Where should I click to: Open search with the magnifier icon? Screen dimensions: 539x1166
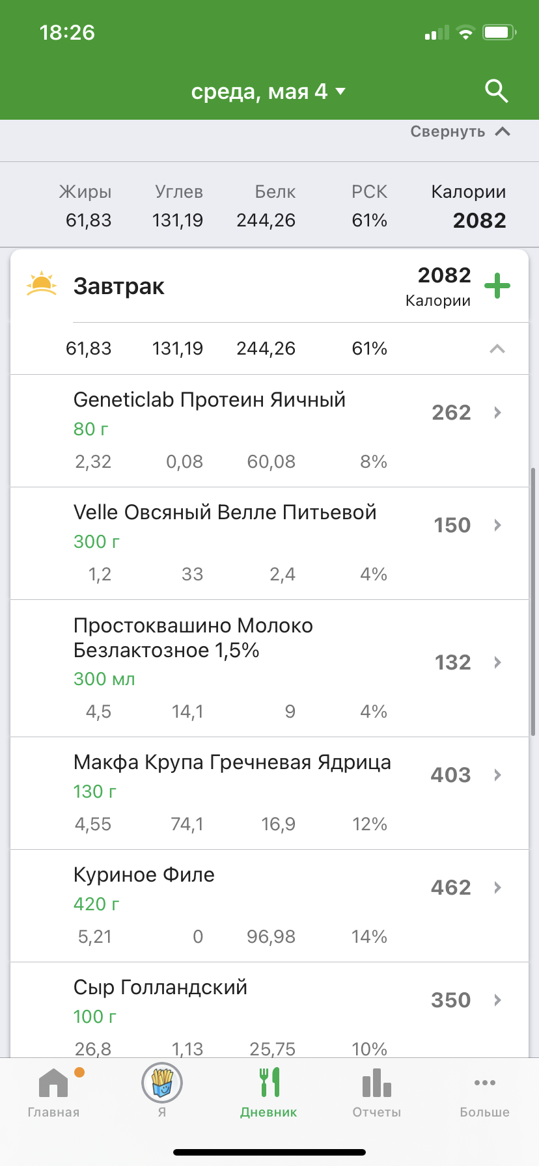coord(497,91)
